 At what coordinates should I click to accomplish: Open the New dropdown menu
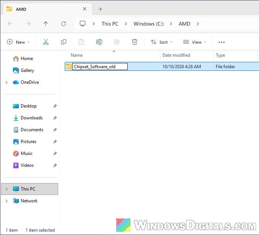coord(18,42)
